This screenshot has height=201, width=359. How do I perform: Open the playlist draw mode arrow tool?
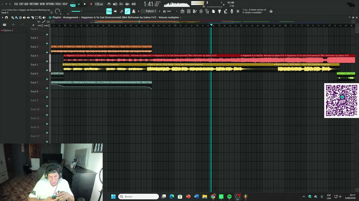click(x=115, y=11)
